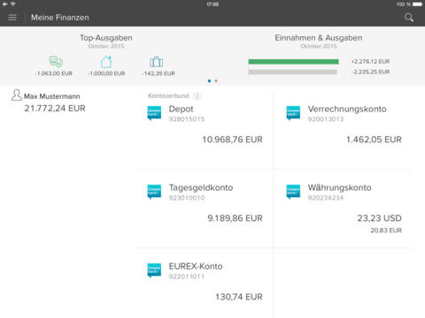Open the Depot account
425x318 pixels.
204,130
